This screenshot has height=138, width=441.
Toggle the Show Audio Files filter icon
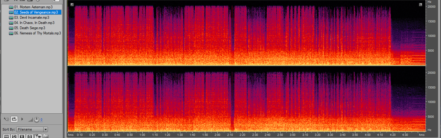[x=7, y=136]
